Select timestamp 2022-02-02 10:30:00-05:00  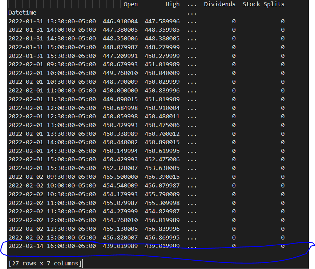(52, 194)
